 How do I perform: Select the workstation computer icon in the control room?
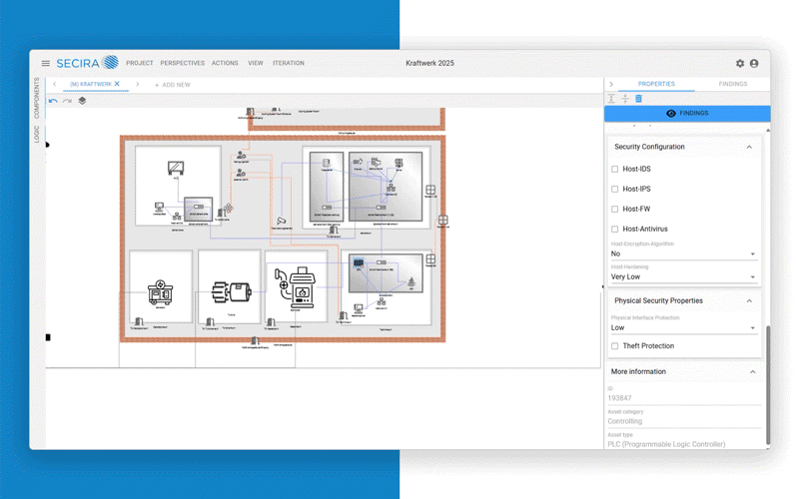tap(160, 207)
